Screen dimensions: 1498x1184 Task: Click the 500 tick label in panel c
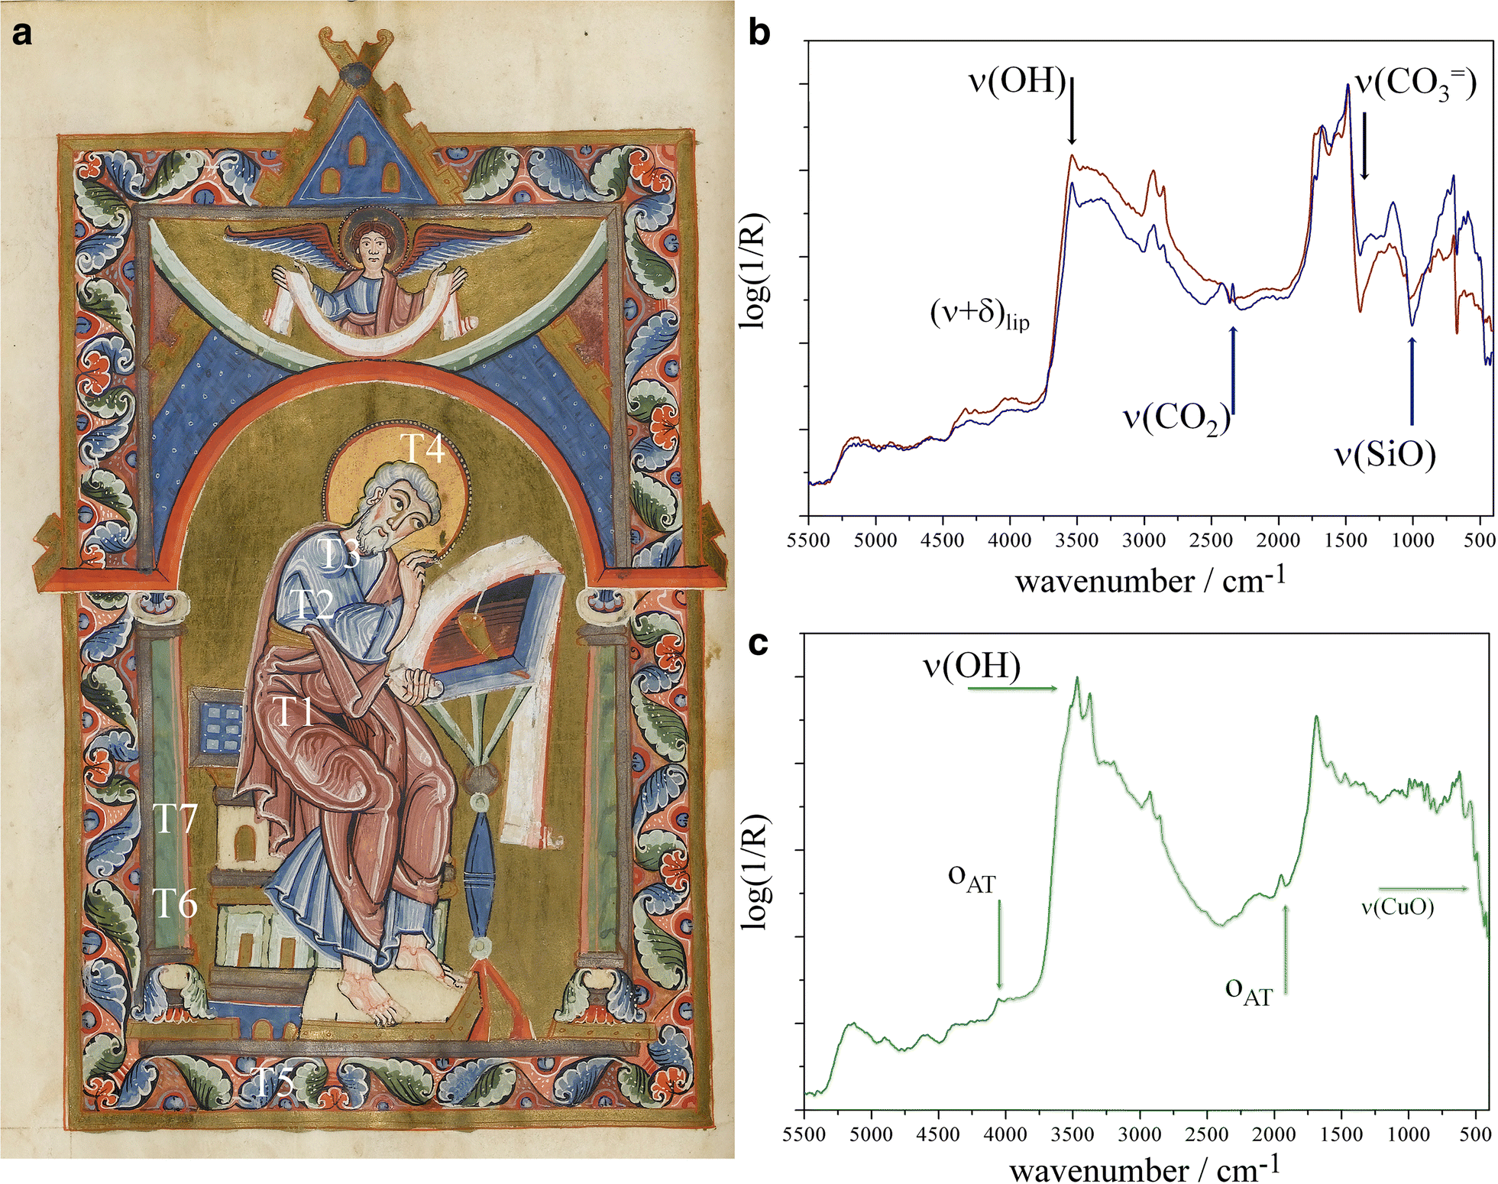(1475, 1134)
